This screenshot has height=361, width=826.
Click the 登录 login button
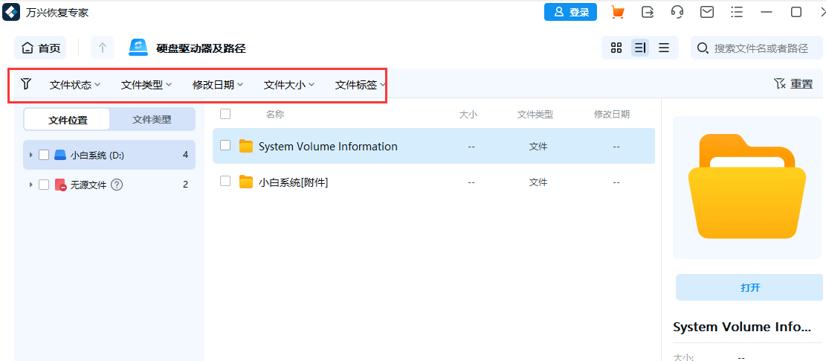click(570, 12)
